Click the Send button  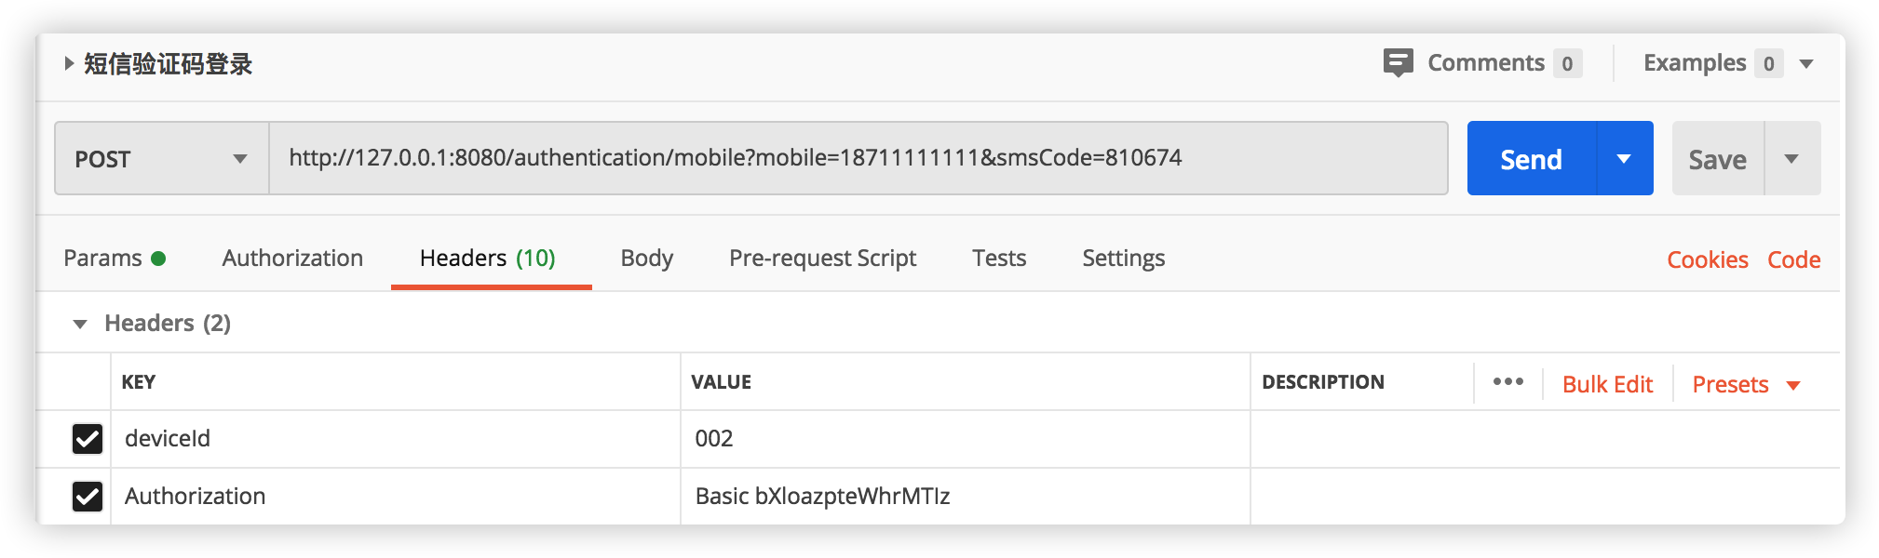[x=1531, y=159]
